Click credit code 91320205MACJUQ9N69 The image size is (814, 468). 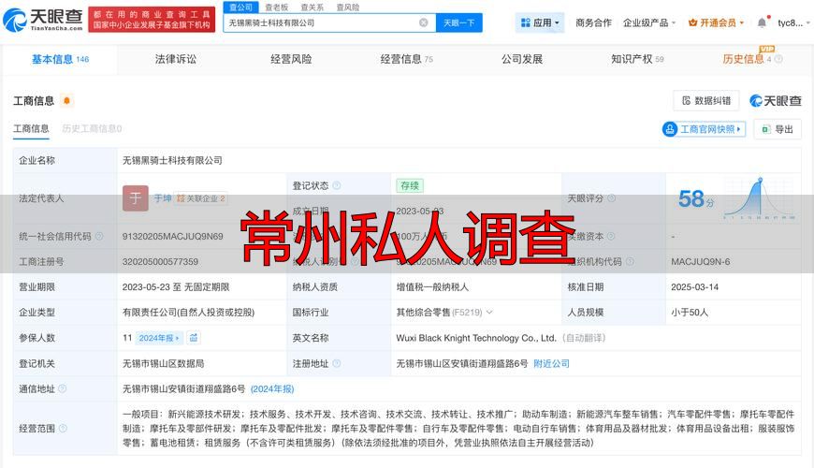173,236
